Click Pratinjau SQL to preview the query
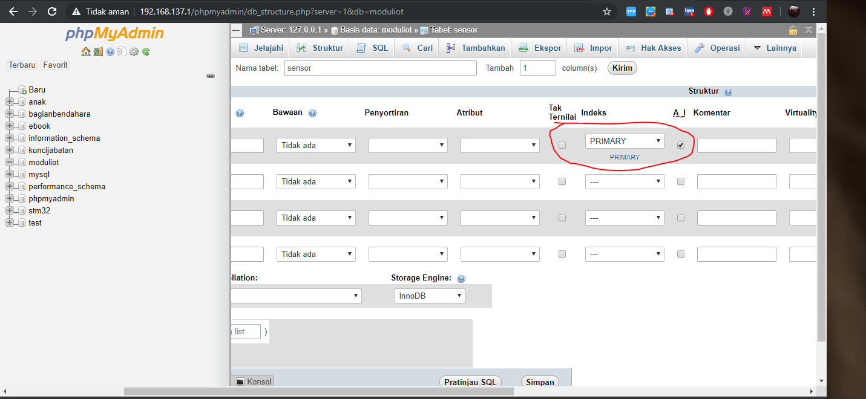The width and height of the screenshot is (866, 399). tap(470, 381)
